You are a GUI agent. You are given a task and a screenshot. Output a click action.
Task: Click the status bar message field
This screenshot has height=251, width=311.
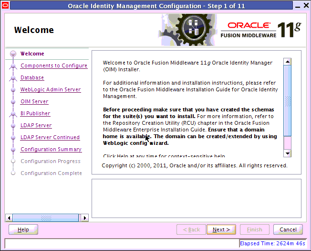pyautogui.click(x=122, y=243)
